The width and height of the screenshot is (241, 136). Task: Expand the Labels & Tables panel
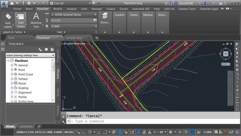[14, 32]
